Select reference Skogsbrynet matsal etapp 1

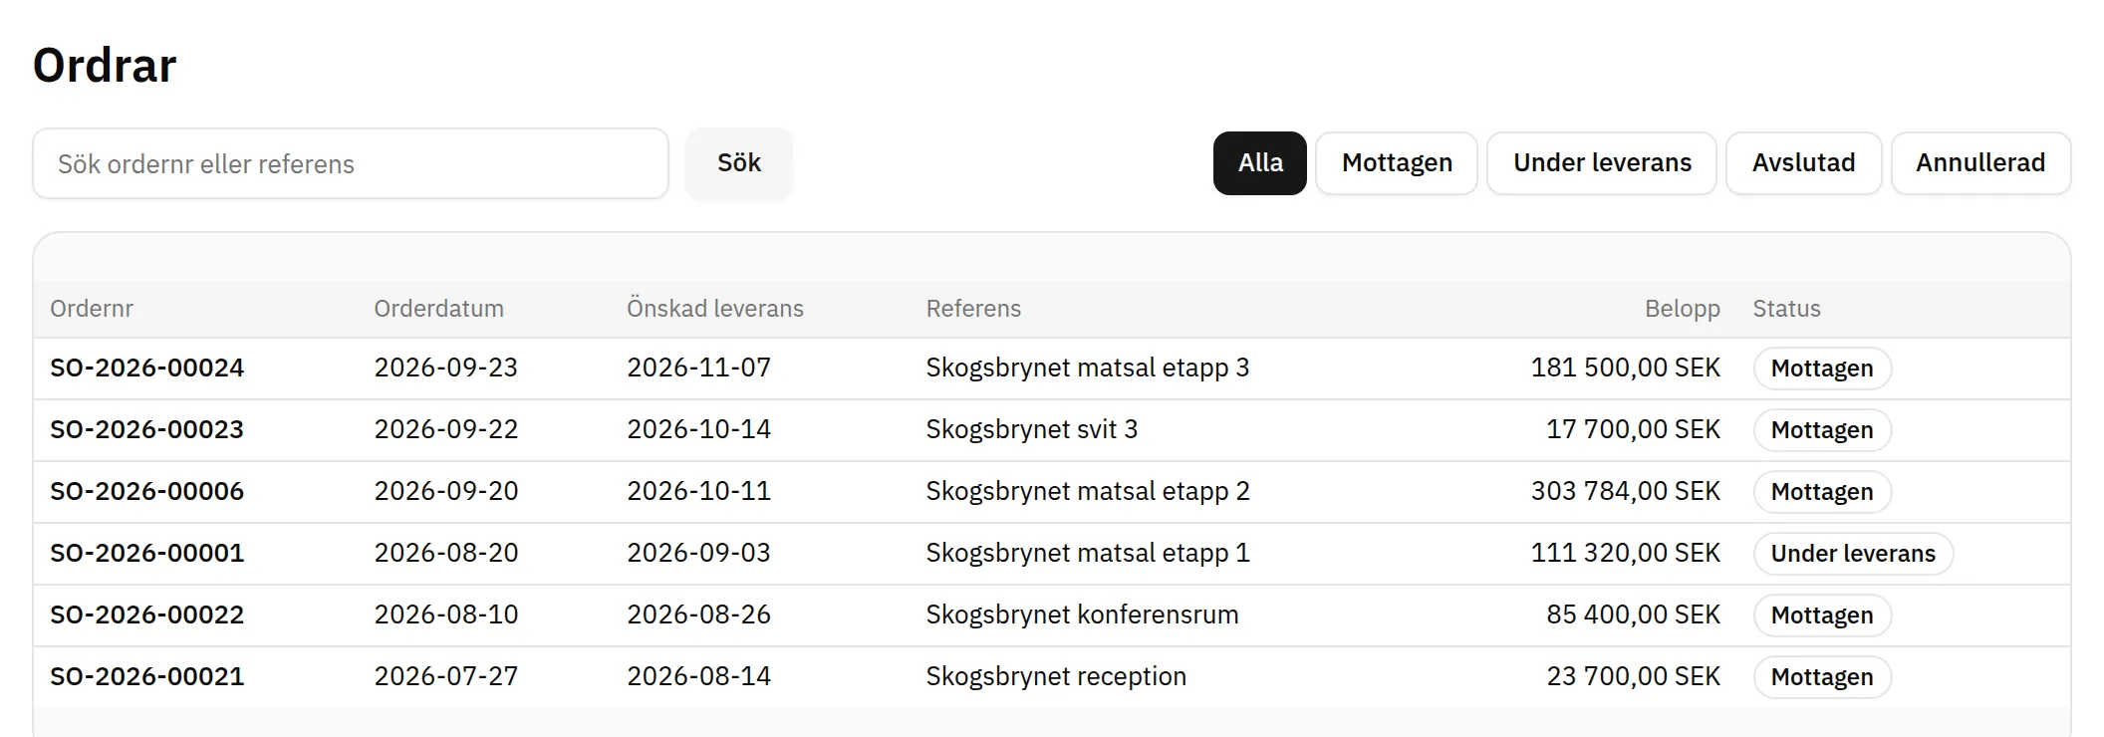[x=1088, y=554]
